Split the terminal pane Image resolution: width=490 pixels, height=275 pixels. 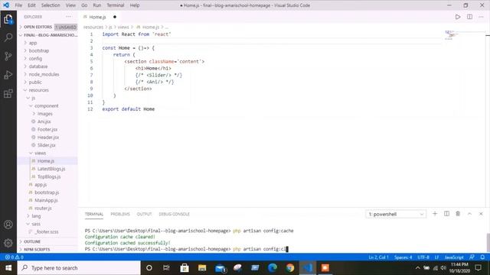(x=446, y=214)
